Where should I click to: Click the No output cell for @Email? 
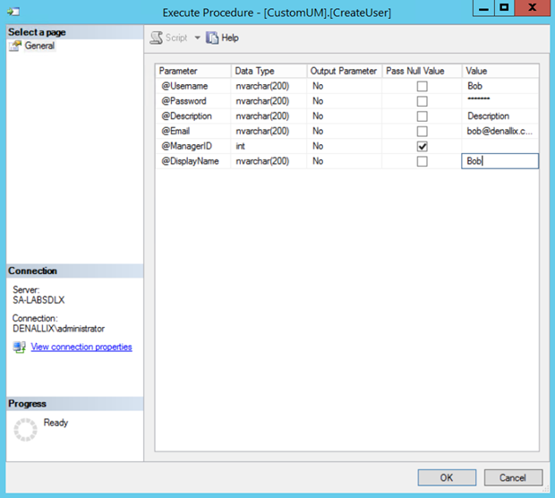[x=344, y=131]
